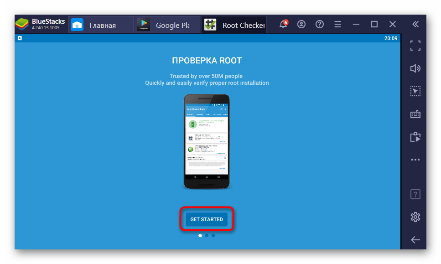The image size is (441, 264).
Task: Switch to the Главная tab
Action: [x=101, y=25]
